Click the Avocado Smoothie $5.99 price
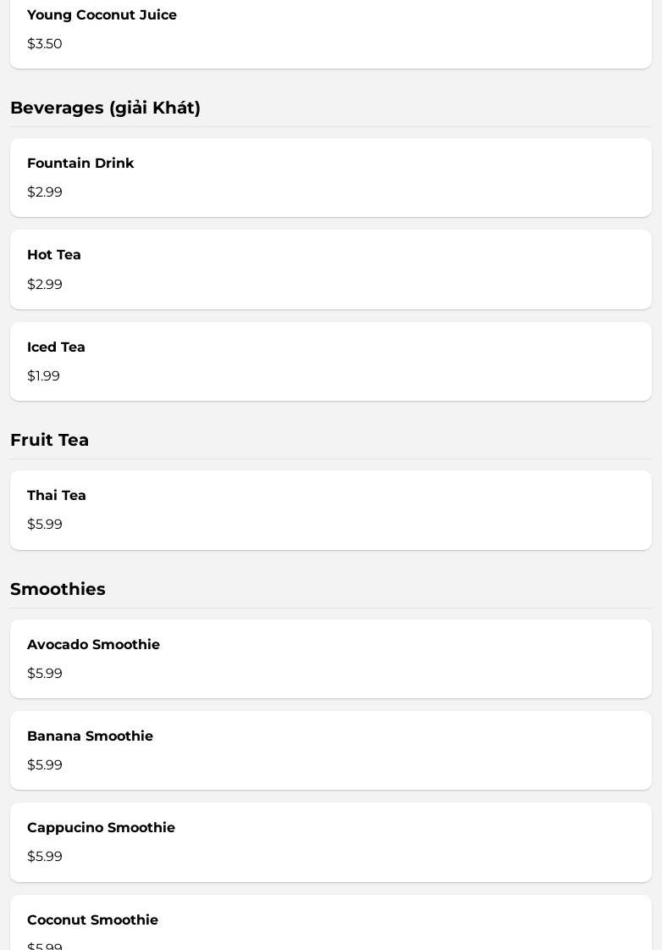The height and width of the screenshot is (950, 662). click(x=45, y=673)
